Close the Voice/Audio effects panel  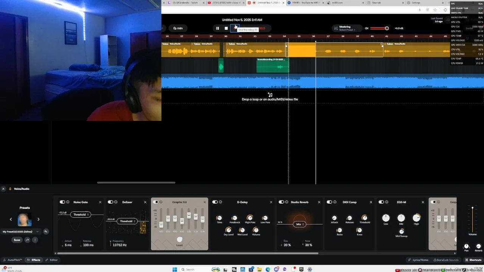pos(3,189)
